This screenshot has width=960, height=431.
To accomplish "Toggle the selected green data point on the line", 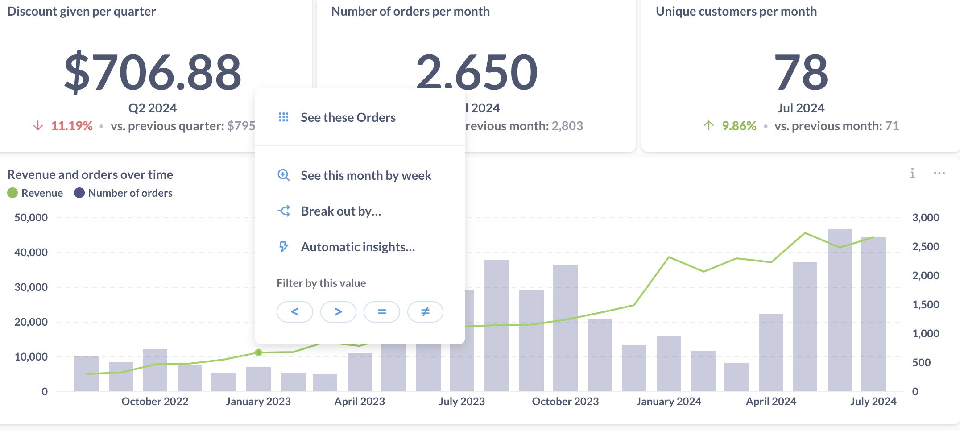I will pyautogui.click(x=258, y=352).
